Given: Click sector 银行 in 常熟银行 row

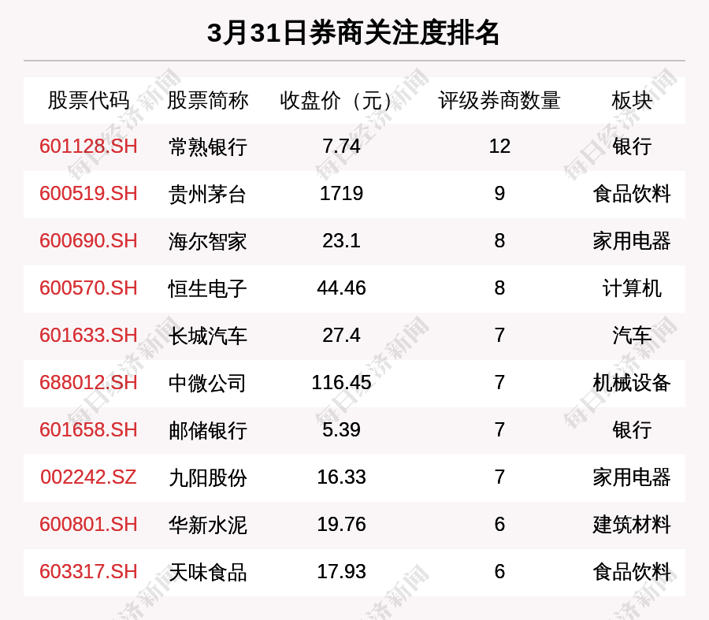Looking at the screenshot, I should click(632, 147).
